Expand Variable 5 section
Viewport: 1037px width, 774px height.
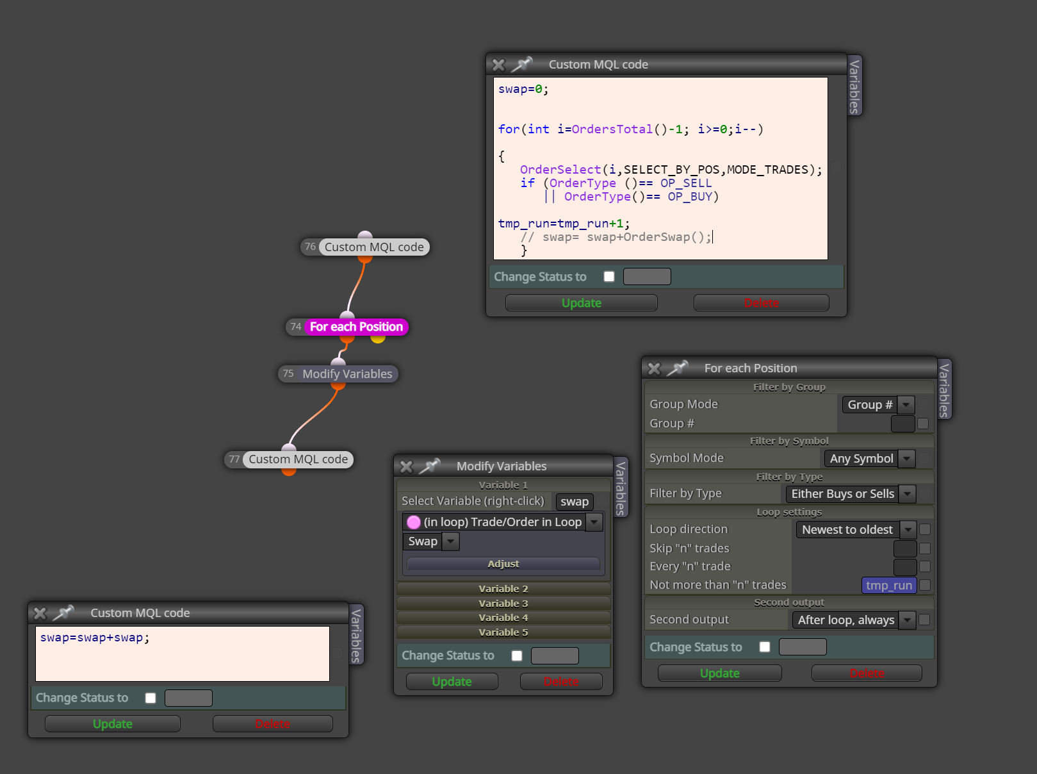point(503,632)
